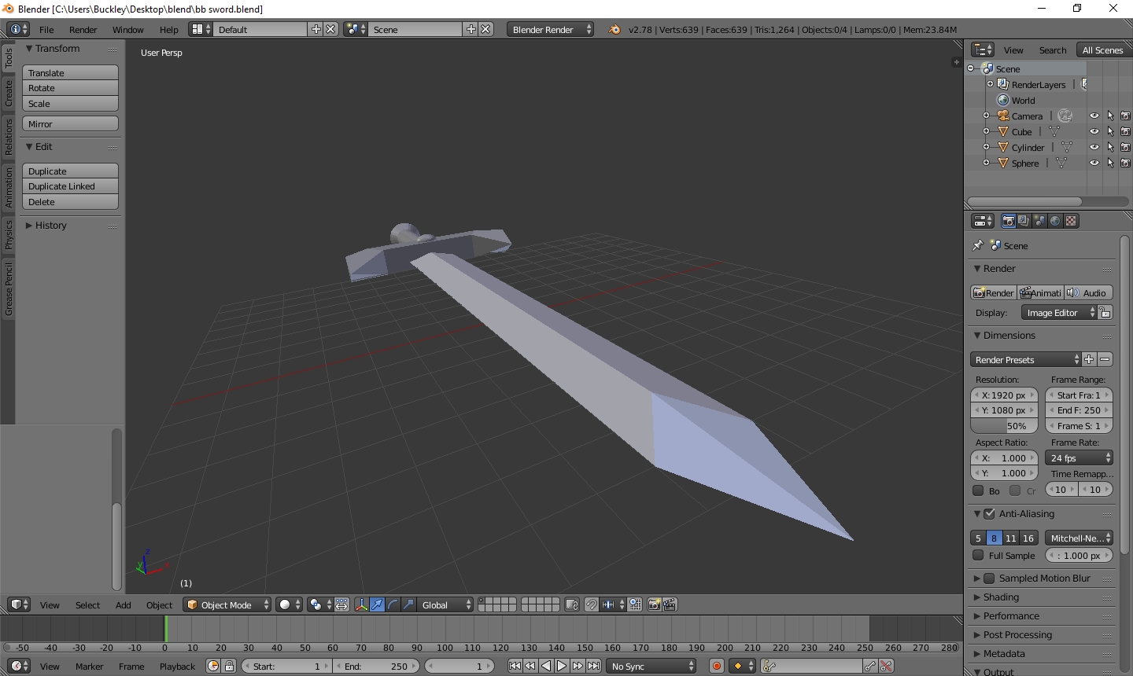
Task: Expand the Sphere tree item
Action: 987,163
